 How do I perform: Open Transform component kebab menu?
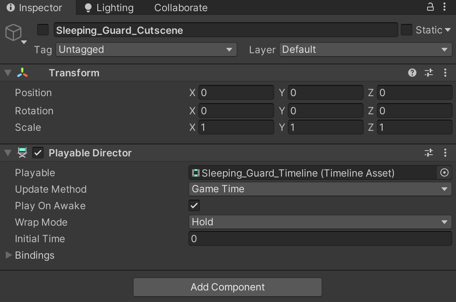click(x=445, y=73)
